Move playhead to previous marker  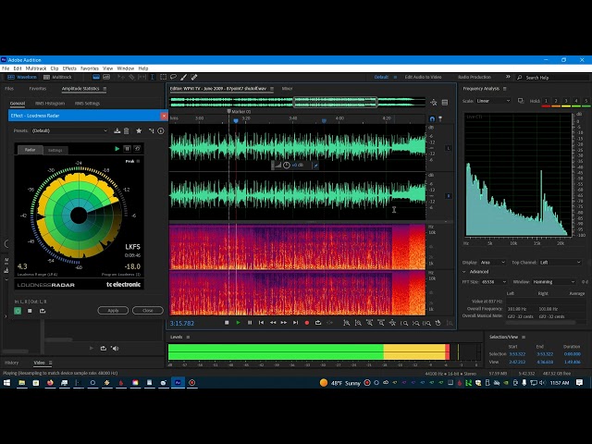point(261,323)
